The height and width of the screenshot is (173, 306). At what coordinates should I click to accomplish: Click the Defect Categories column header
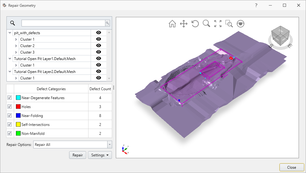pos(51,89)
